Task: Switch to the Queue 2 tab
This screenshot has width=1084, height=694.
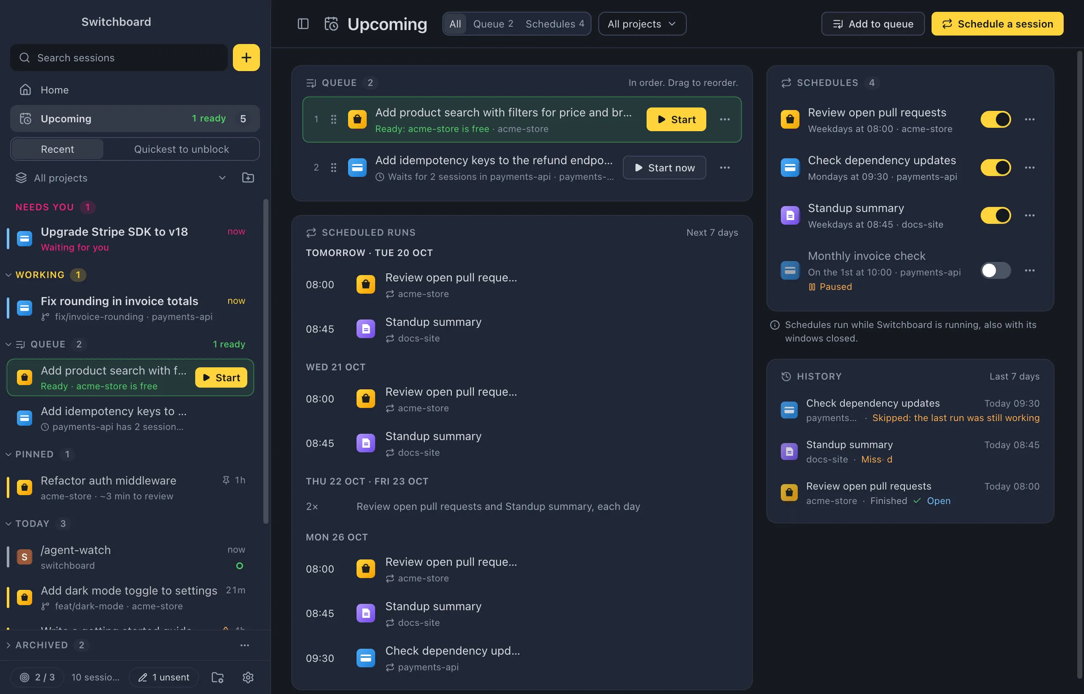Action: pos(493,24)
